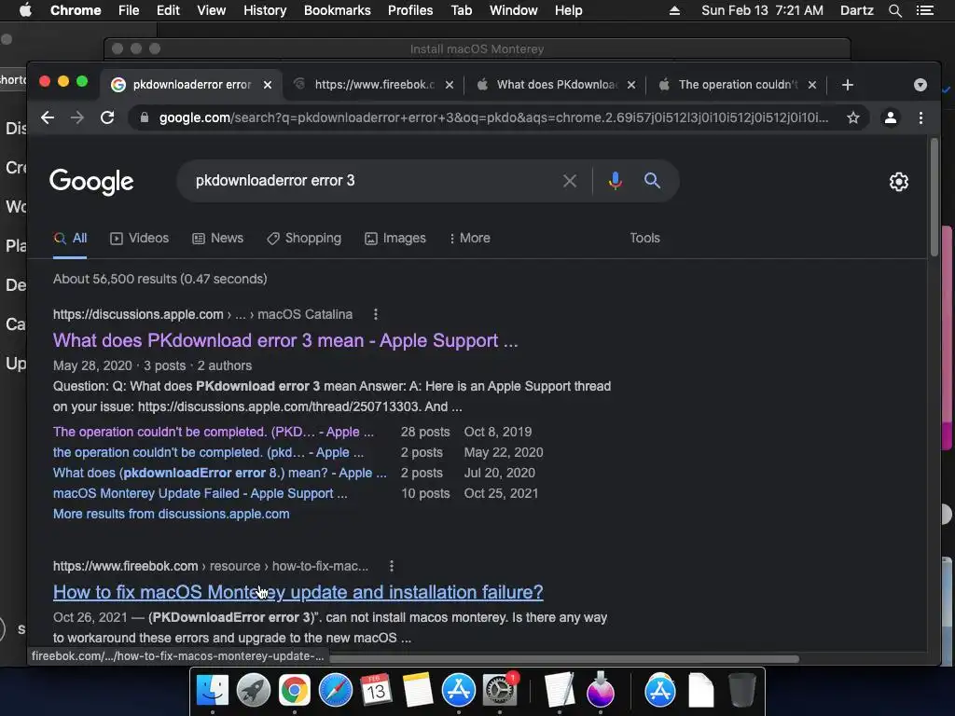The height and width of the screenshot is (716, 955).
Task: Open the Apple menu
Action: (25, 10)
